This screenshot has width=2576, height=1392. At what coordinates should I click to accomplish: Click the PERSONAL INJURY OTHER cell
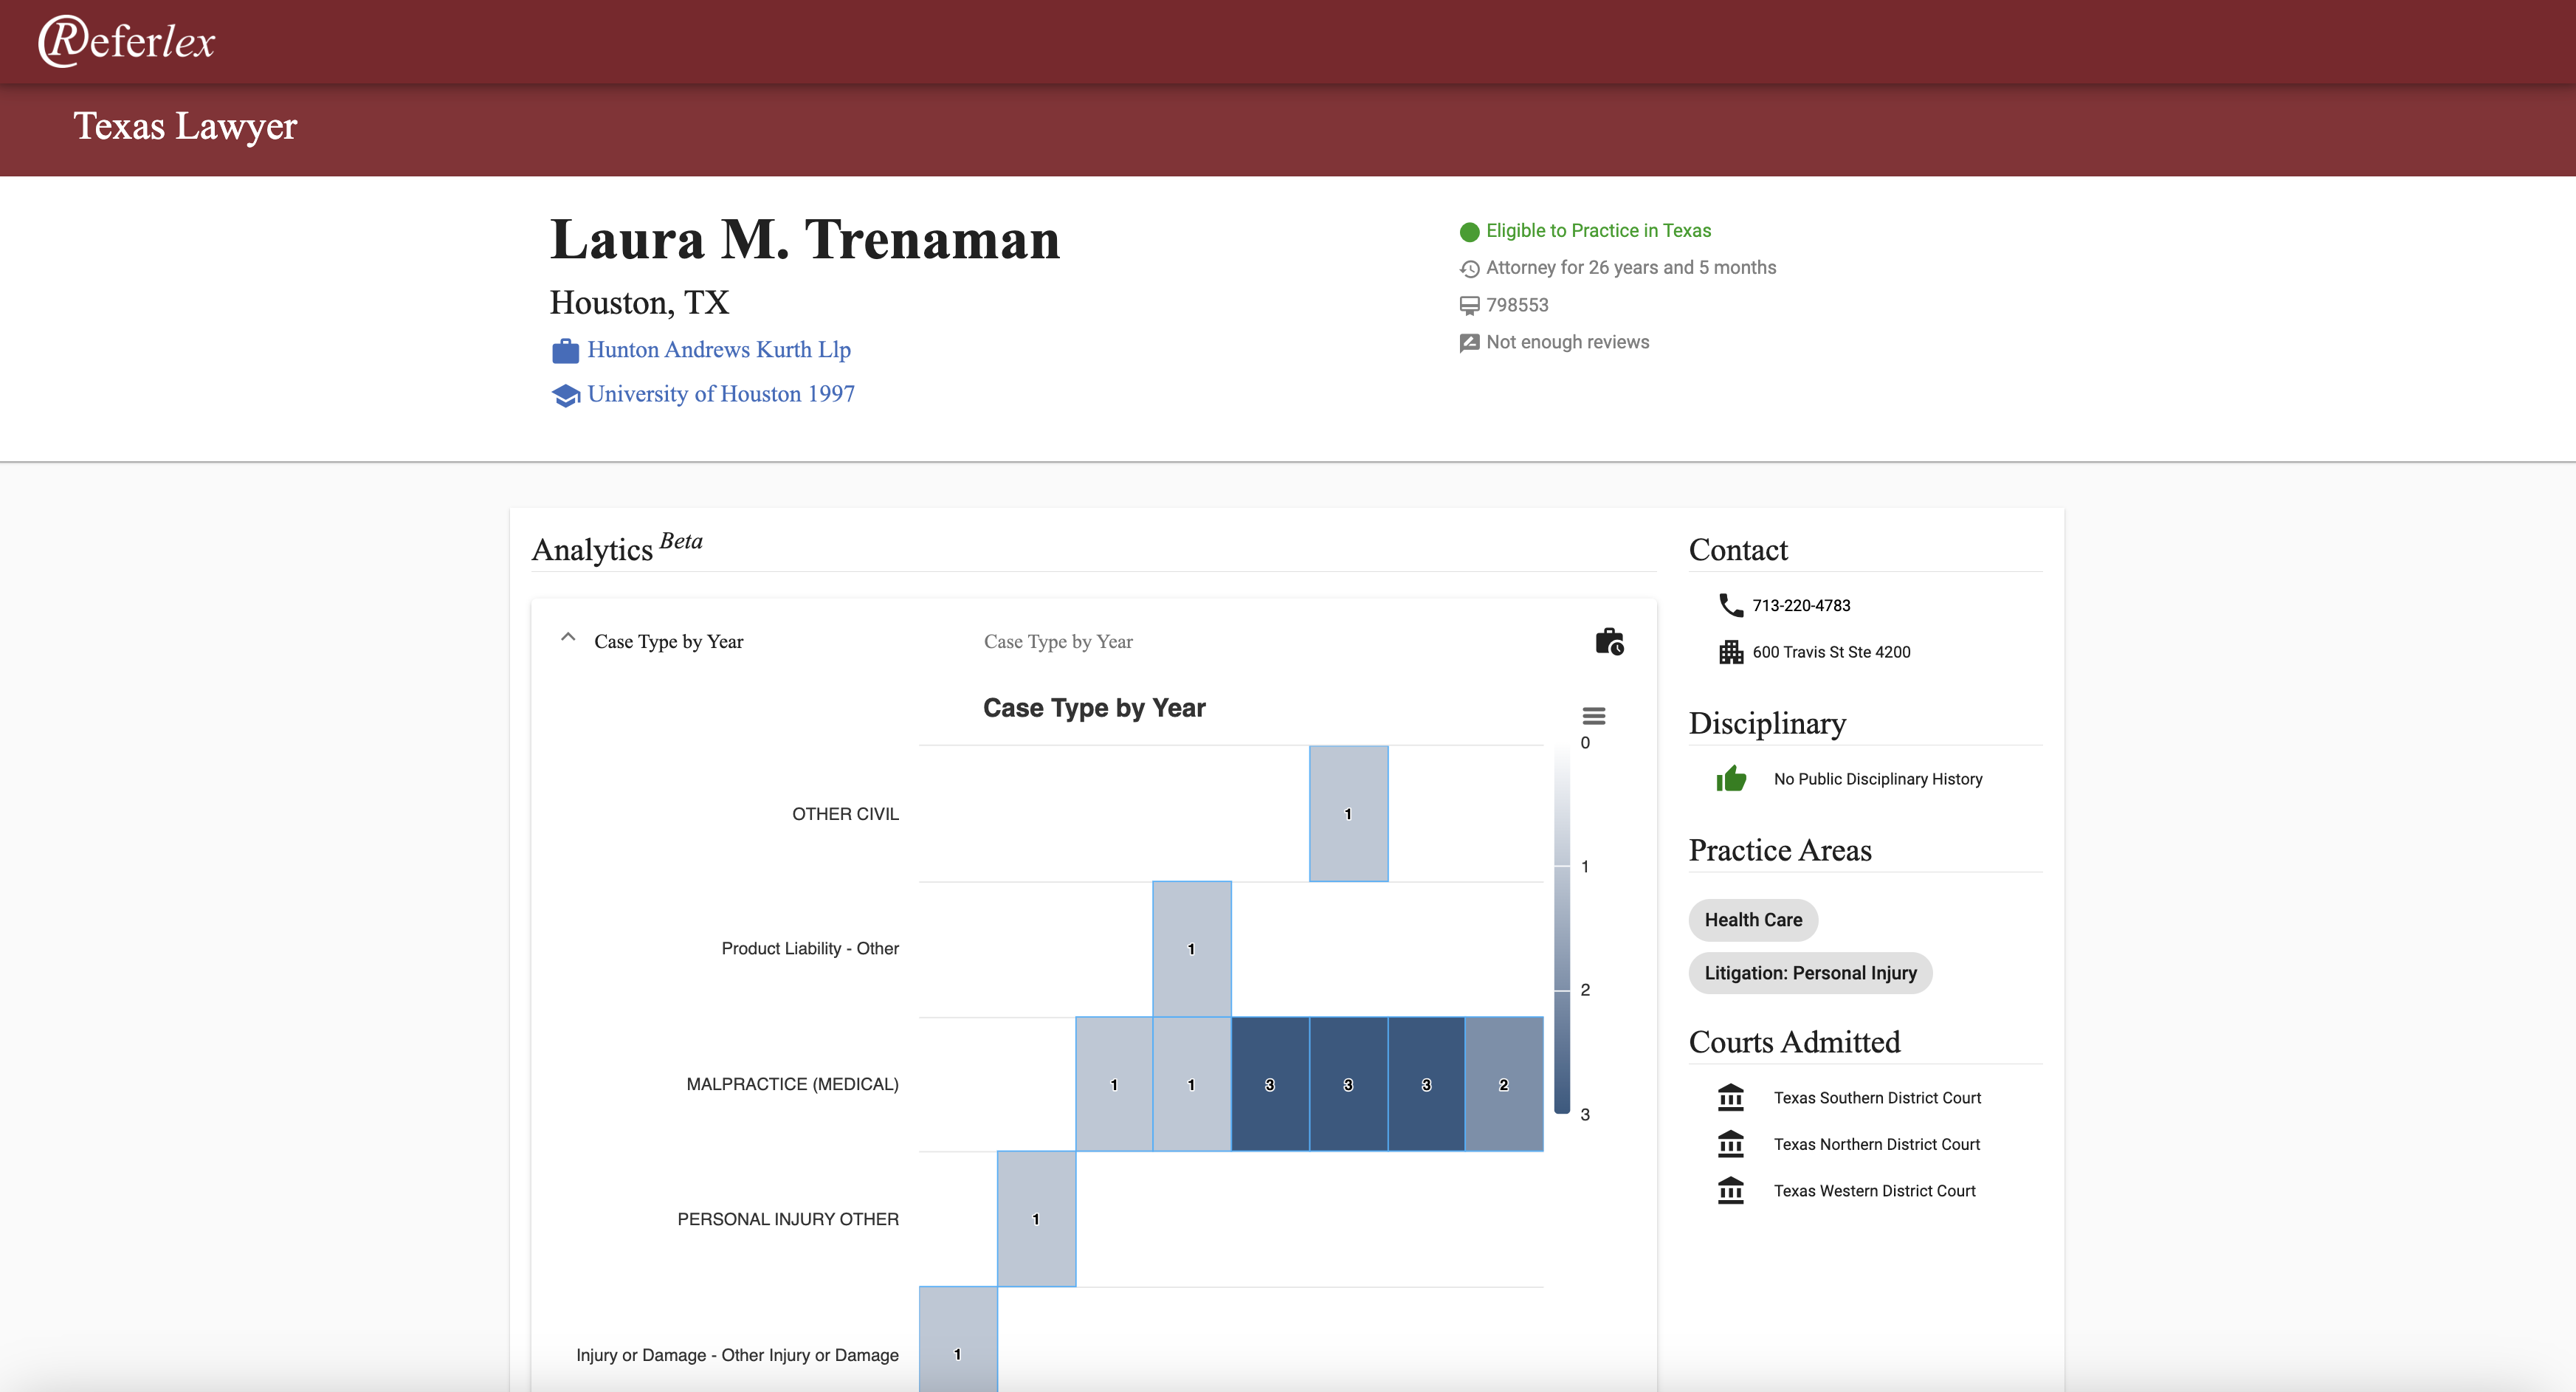coord(1036,1219)
